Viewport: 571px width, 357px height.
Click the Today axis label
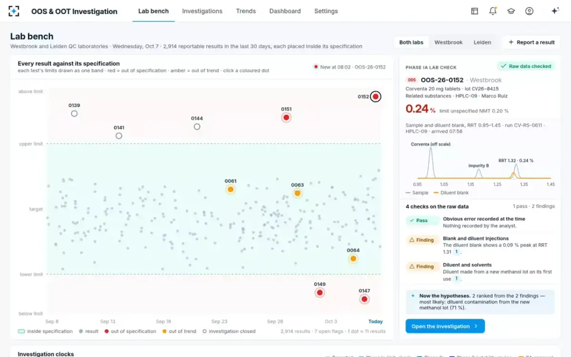click(x=375, y=321)
